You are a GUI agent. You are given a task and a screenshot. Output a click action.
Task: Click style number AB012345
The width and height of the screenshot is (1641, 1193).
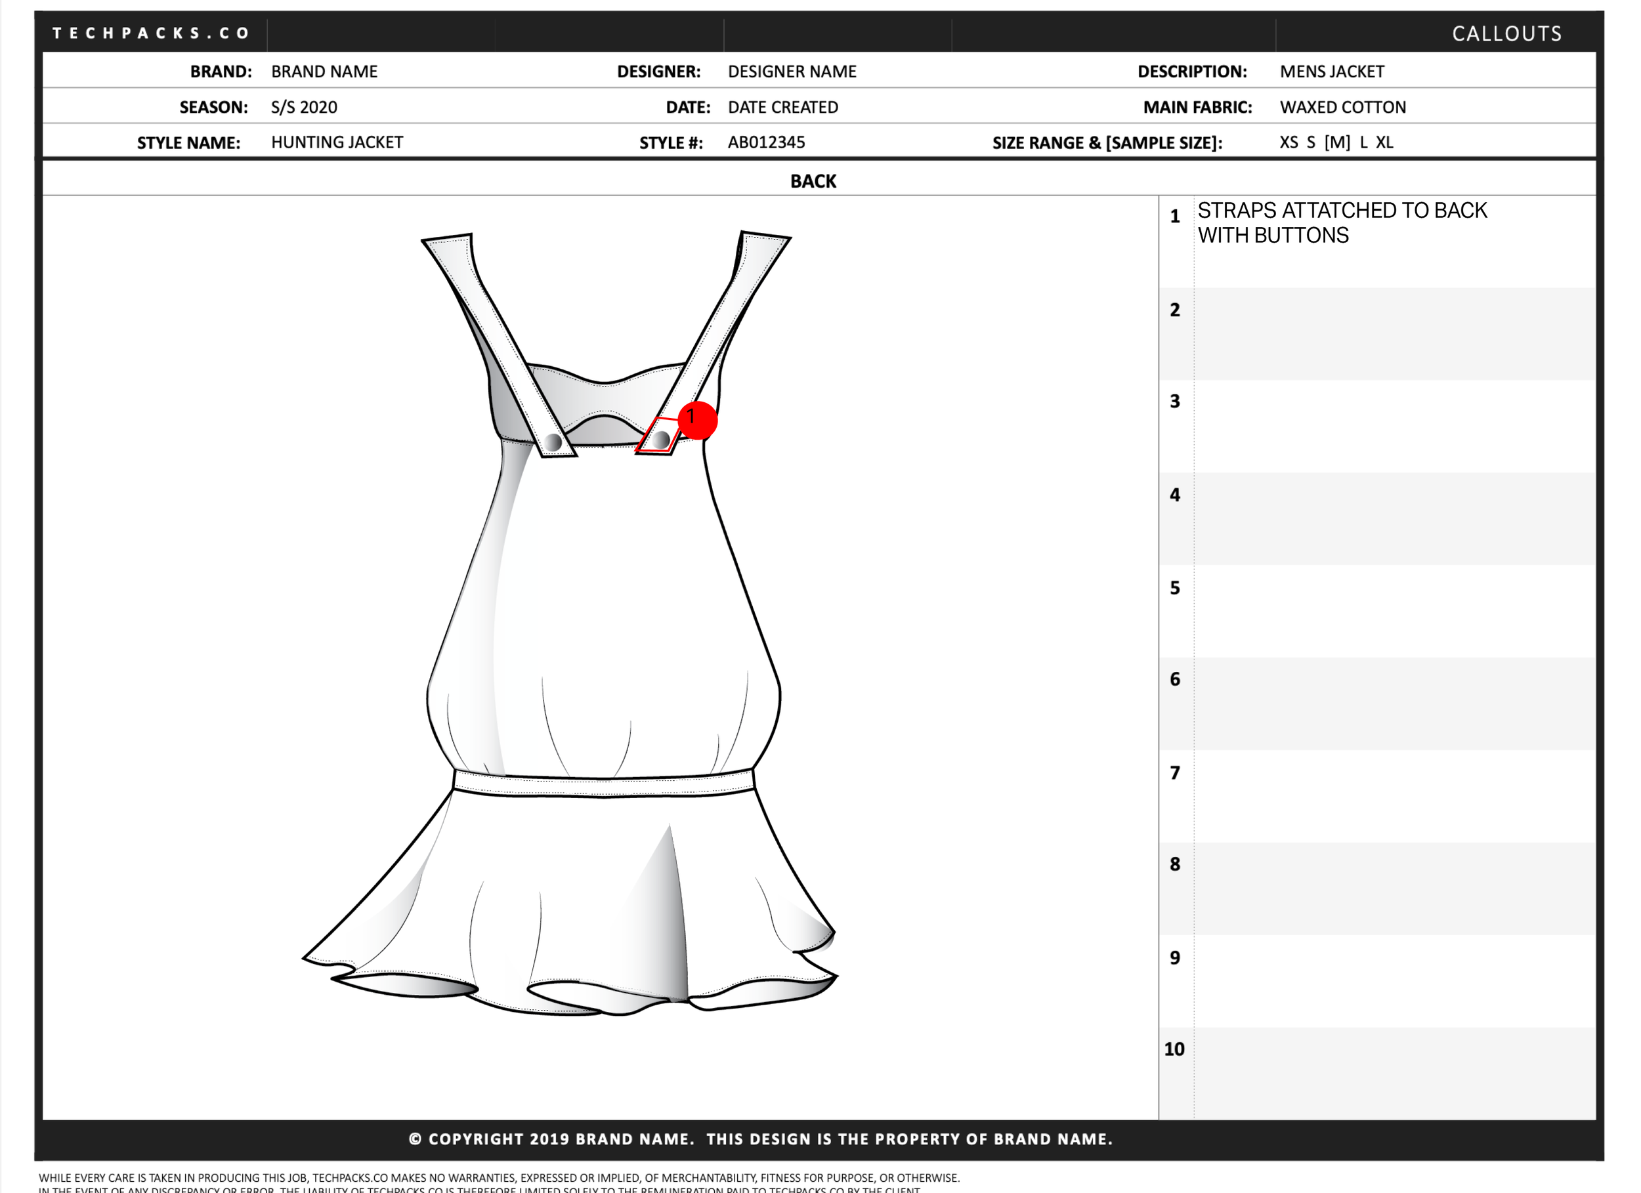(765, 142)
